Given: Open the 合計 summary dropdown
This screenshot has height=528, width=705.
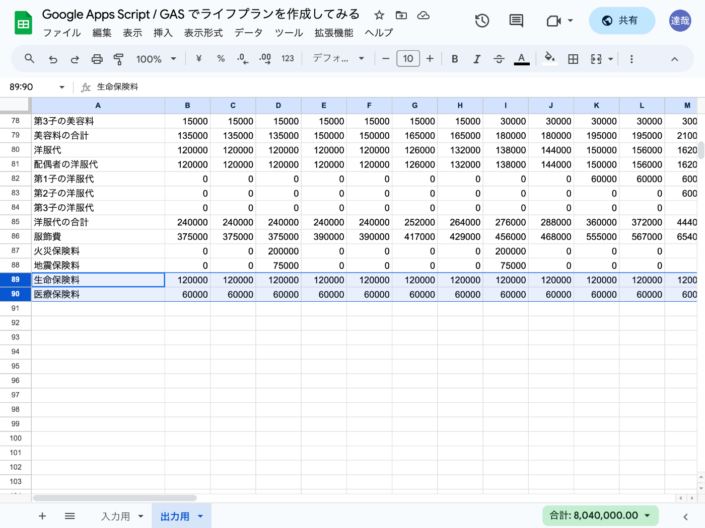Looking at the screenshot, I should click(600, 515).
